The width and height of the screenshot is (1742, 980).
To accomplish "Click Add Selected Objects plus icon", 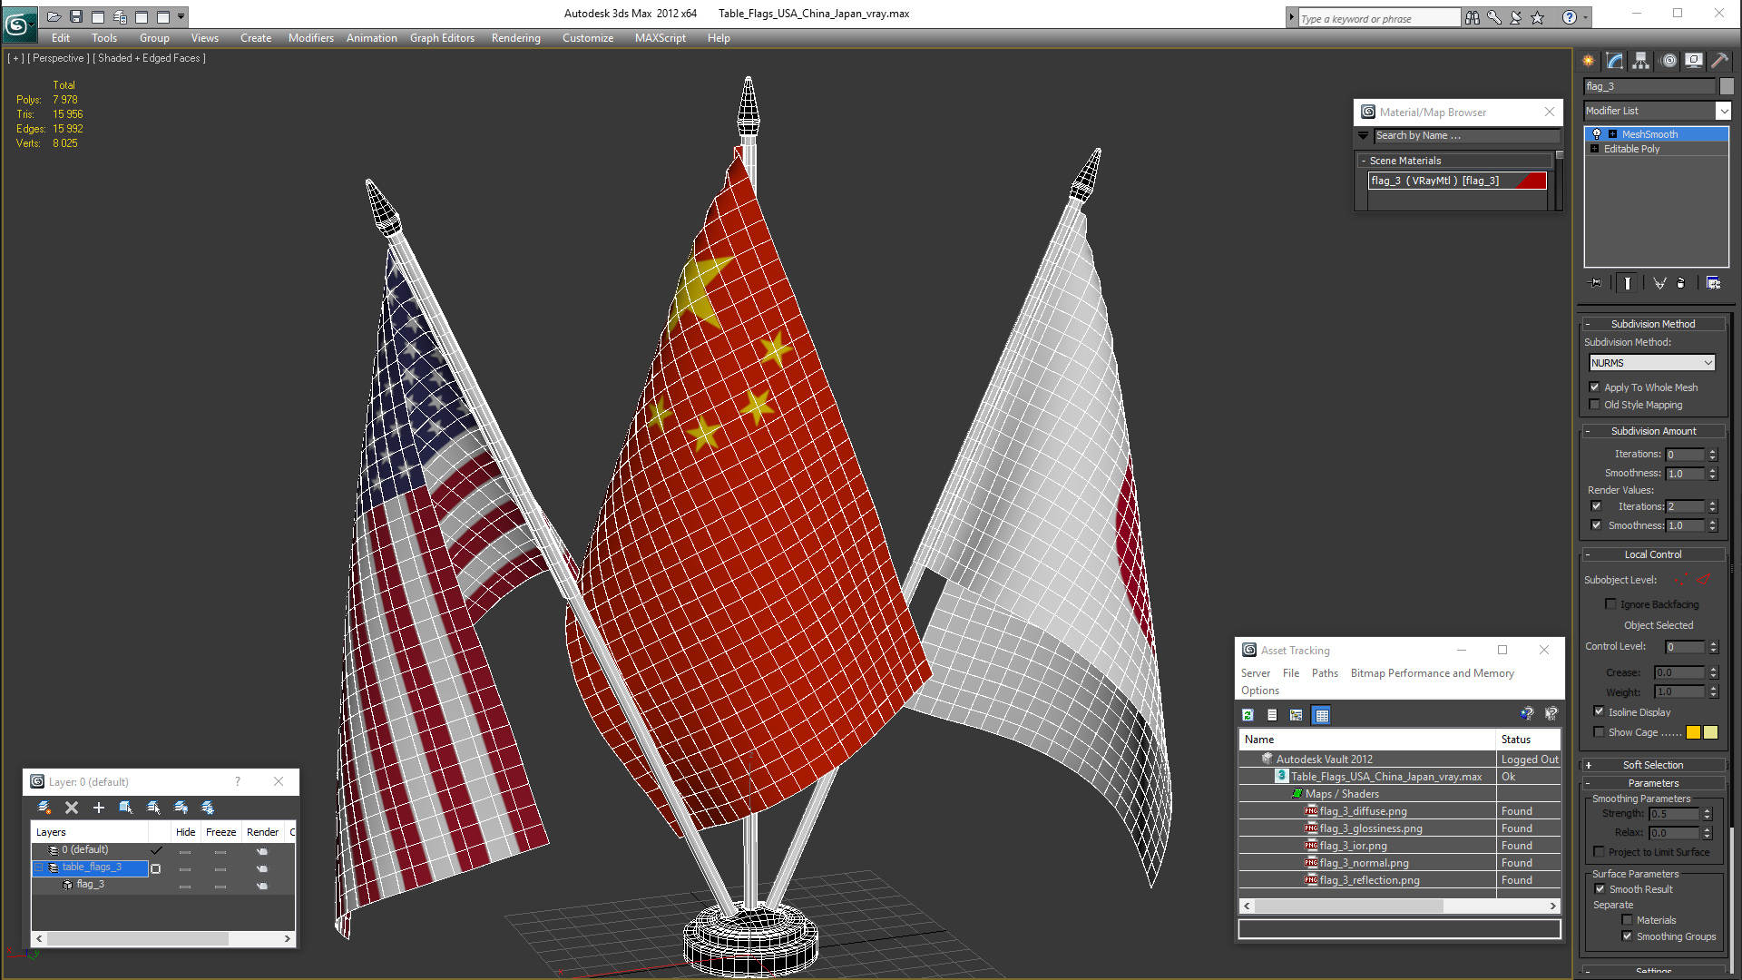I will (x=99, y=808).
